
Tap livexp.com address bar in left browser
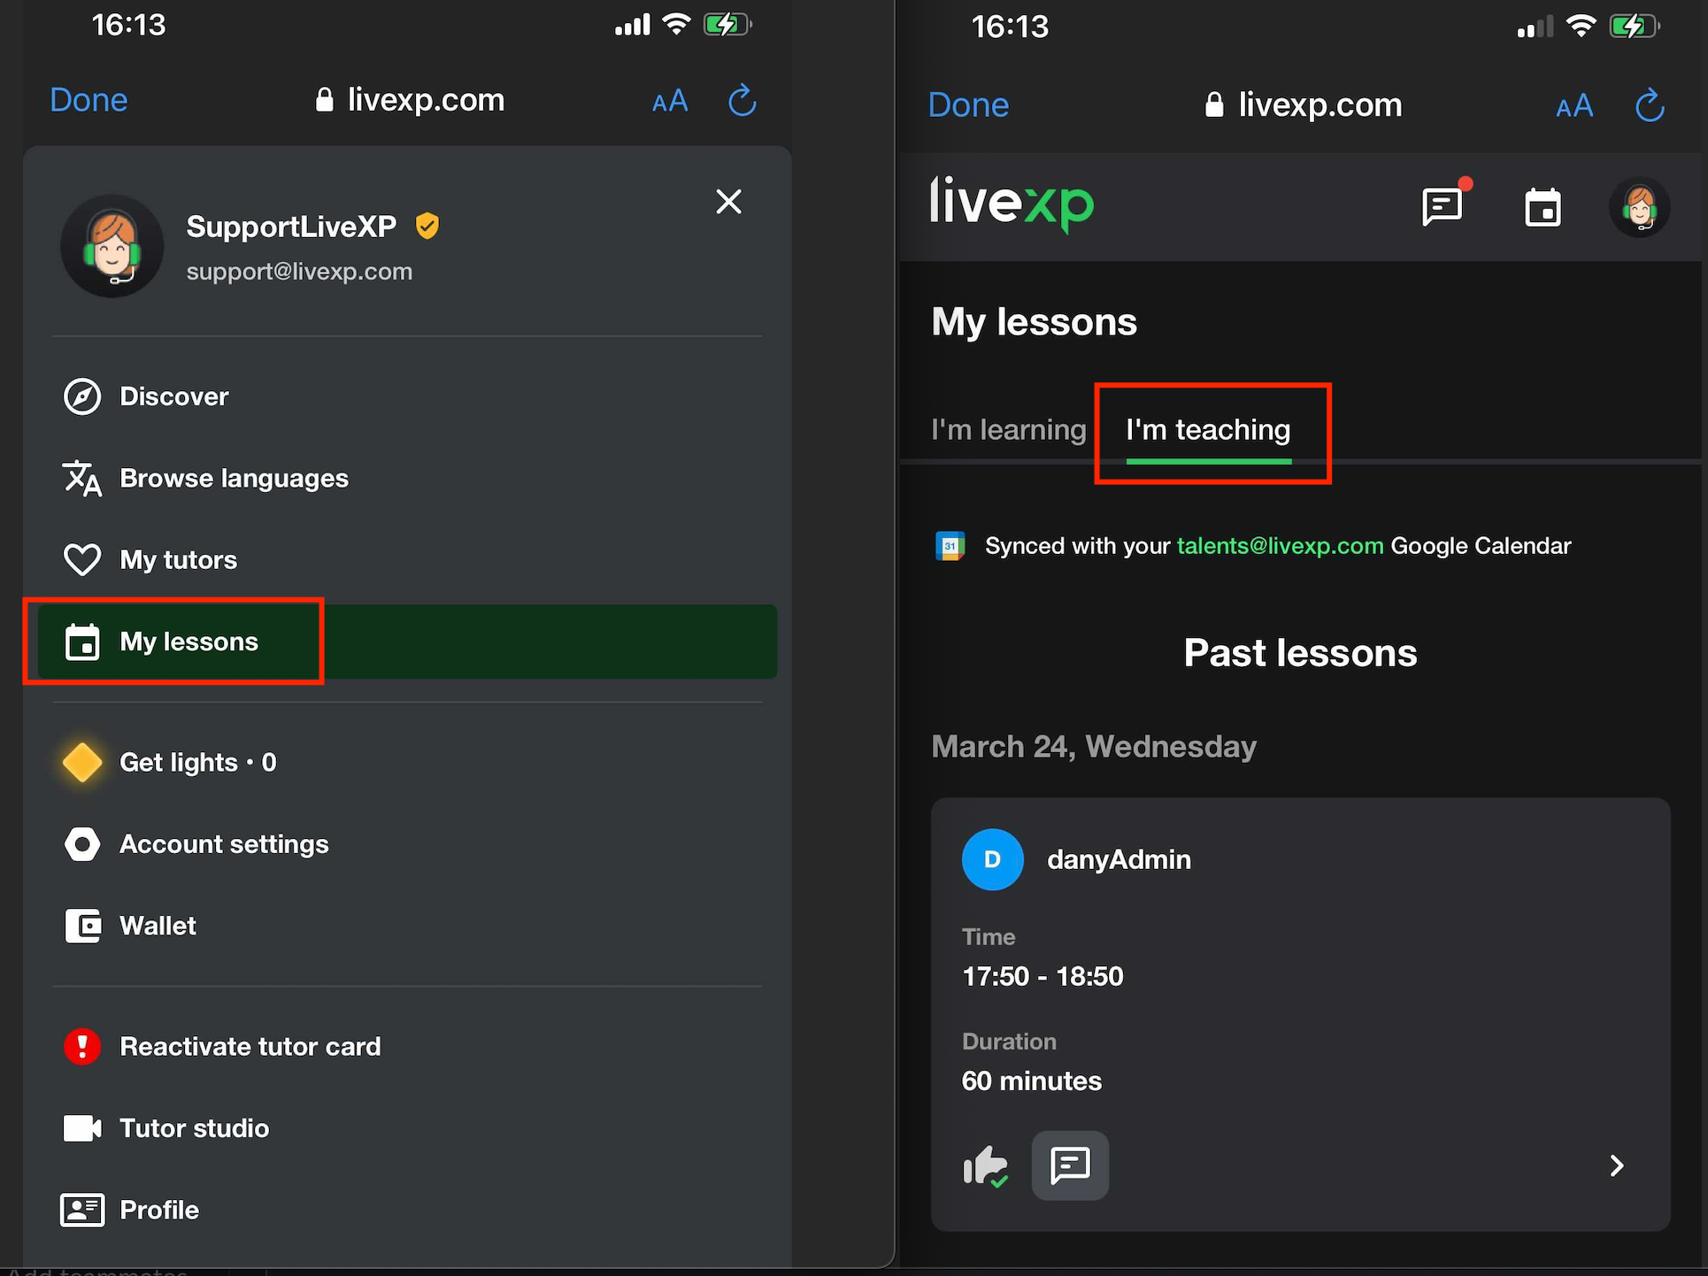(410, 100)
